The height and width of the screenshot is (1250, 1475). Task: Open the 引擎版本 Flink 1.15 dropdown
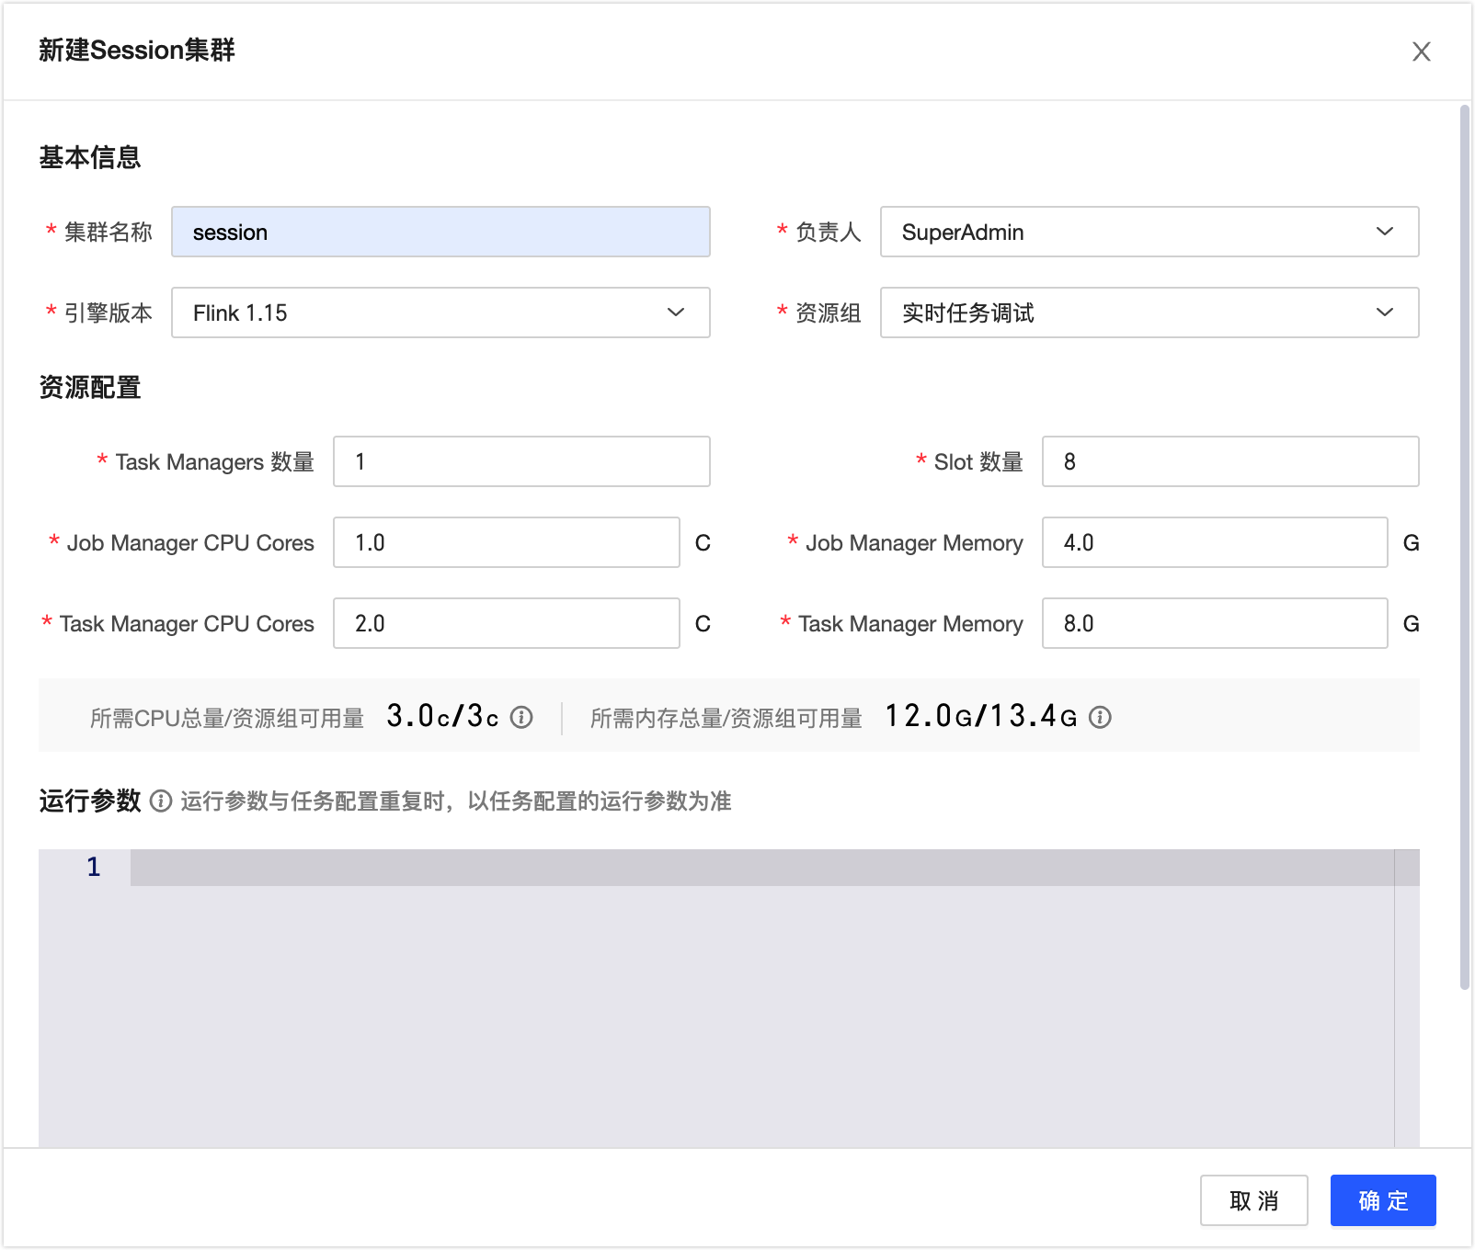[440, 312]
